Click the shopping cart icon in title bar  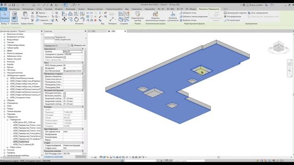[266, 5]
